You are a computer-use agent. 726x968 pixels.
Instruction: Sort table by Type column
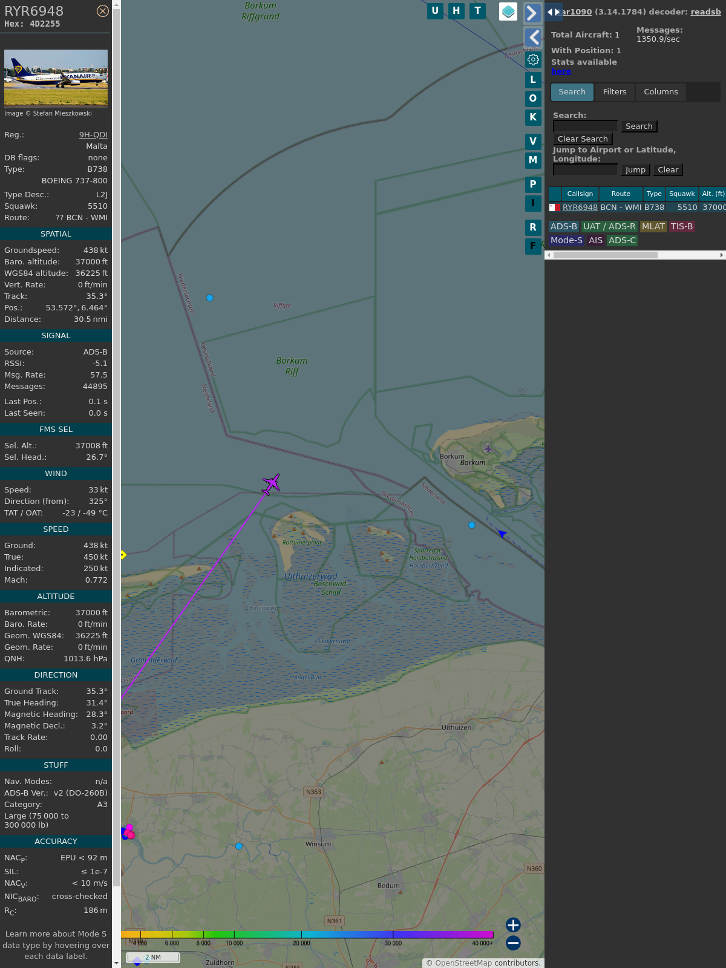[654, 194]
